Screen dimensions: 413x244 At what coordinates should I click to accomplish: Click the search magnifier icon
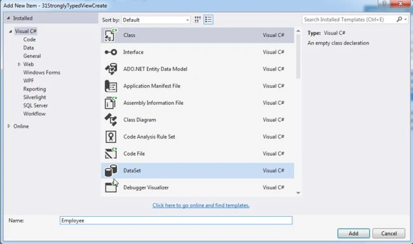click(399, 19)
